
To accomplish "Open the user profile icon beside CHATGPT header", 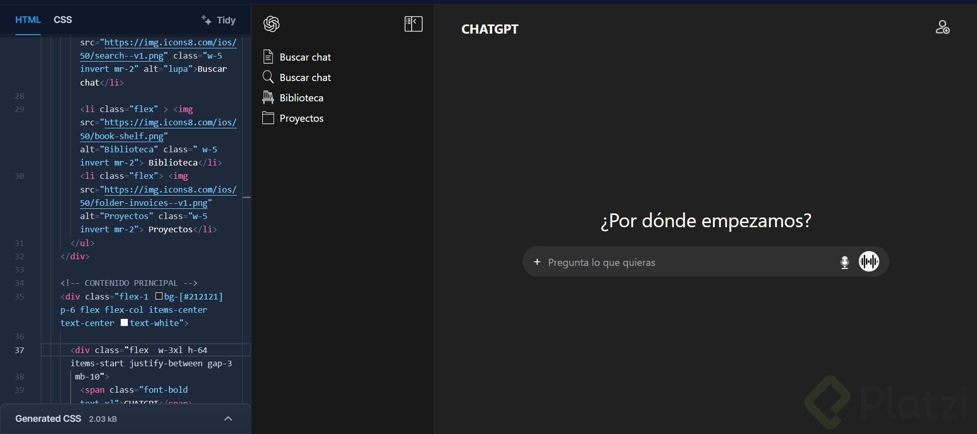I will coord(942,27).
